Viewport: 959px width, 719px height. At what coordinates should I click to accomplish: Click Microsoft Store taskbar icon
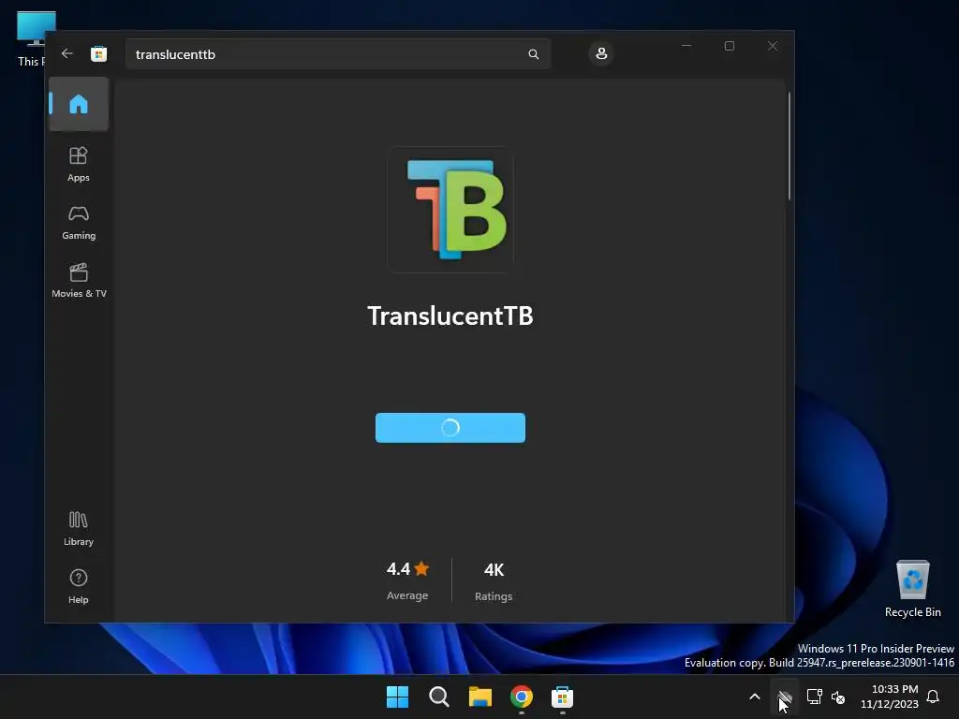point(562,697)
